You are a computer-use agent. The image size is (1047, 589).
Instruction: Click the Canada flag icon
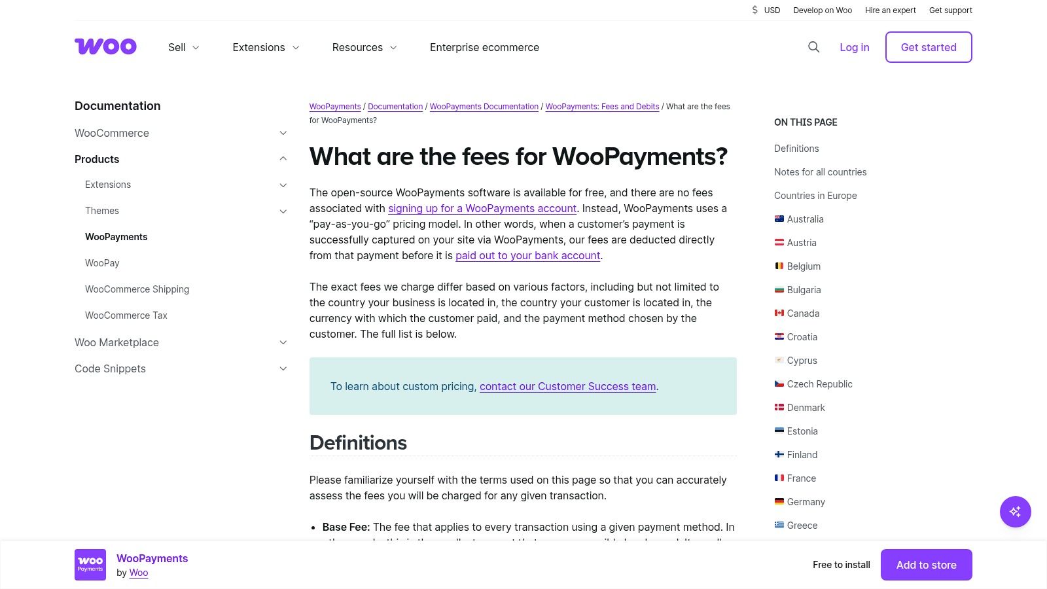pyautogui.click(x=779, y=313)
